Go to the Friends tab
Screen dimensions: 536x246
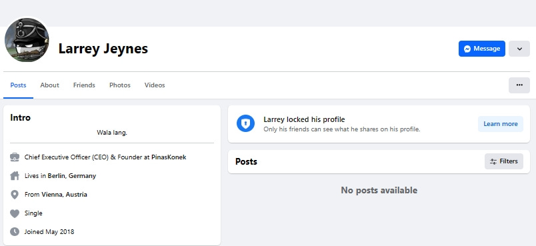[84, 85]
